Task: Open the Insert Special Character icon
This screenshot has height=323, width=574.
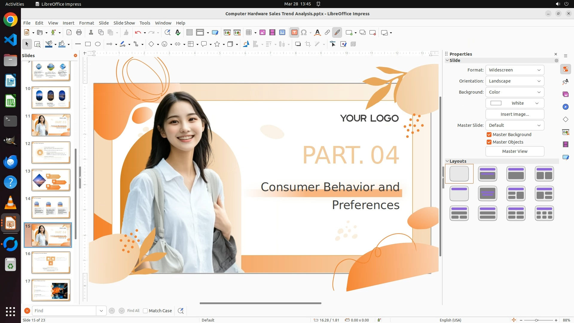Action: coord(304,33)
